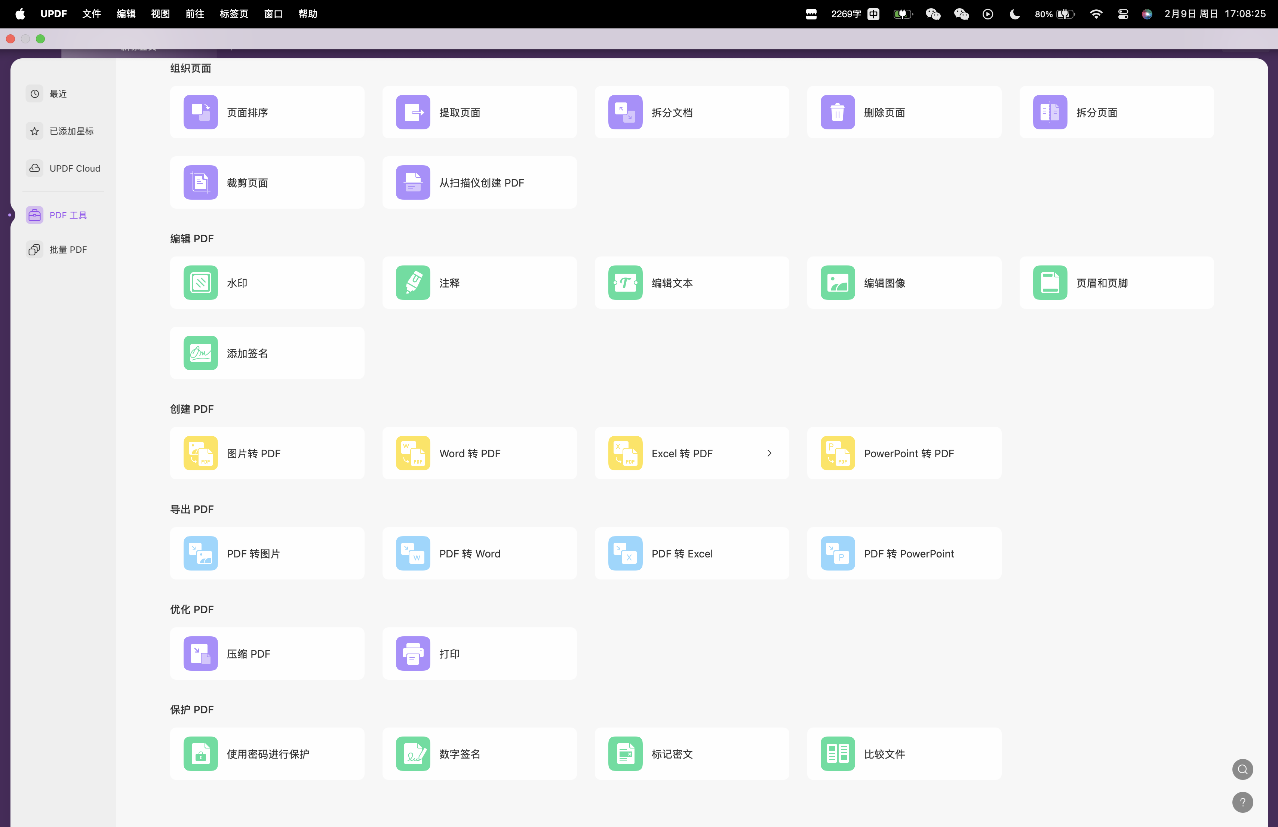The image size is (1278, 827).
Task: Open the 标签页 menu
Action: pos(234,14)
